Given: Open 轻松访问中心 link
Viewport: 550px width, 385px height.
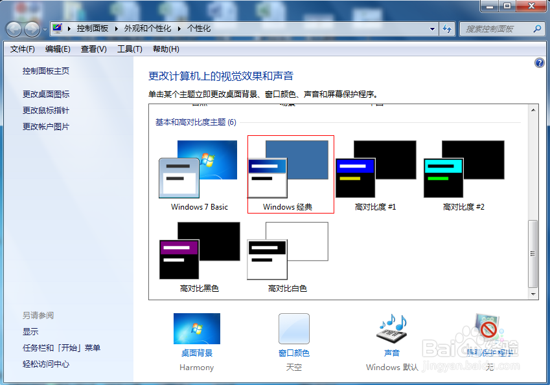Looking at the screenshot, I should 46,364.
